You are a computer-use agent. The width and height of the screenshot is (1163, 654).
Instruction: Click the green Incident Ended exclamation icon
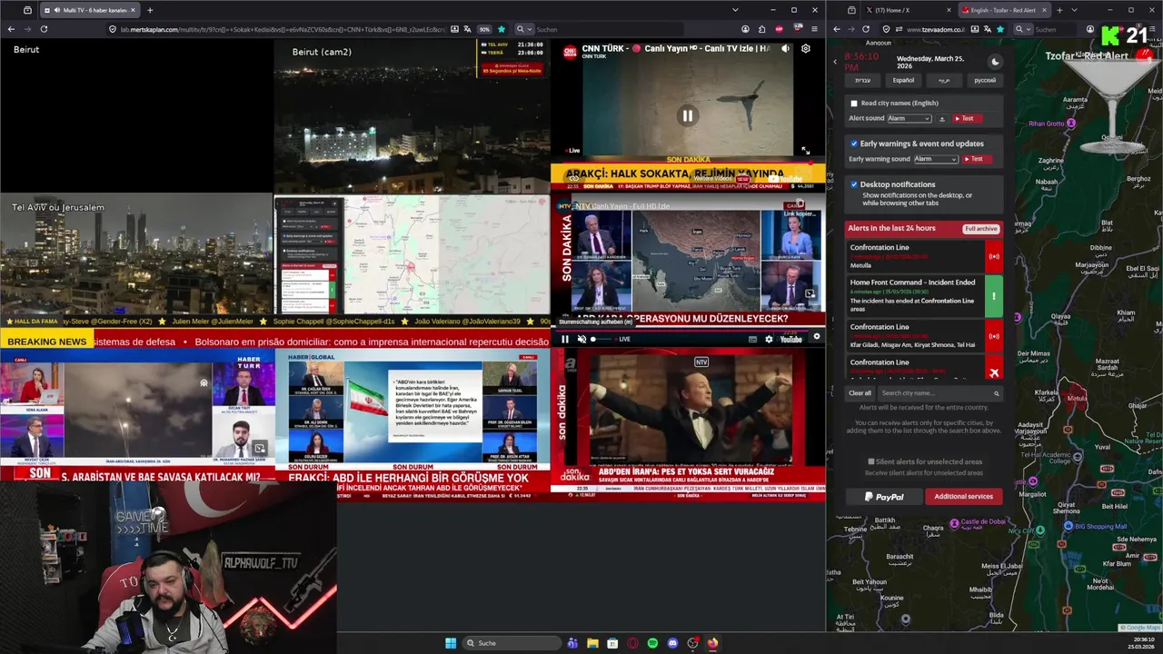pos(994,296)
